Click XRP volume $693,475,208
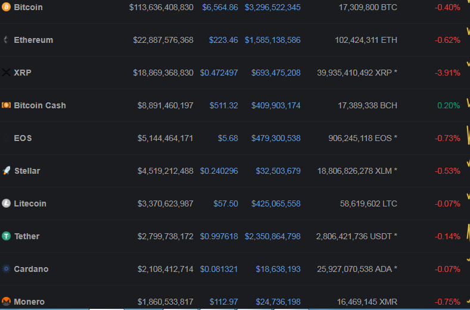This screenshot has height=310, width=470. [276, 73]
